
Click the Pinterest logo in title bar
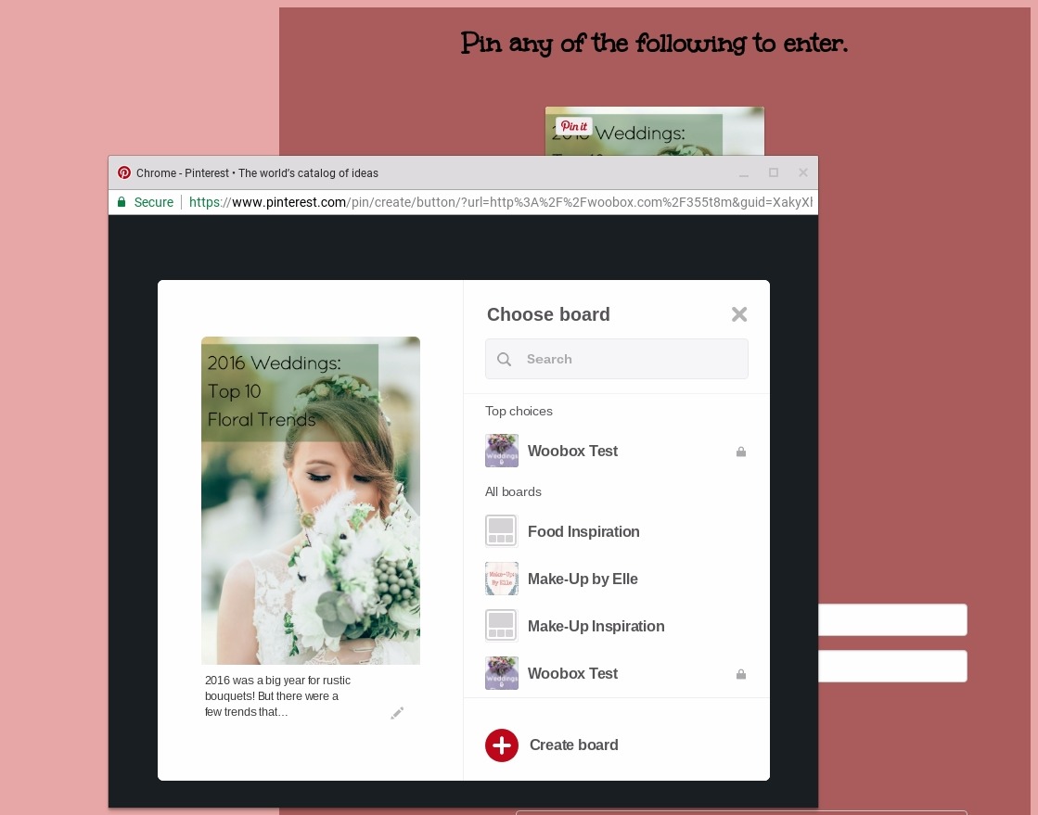(123, 172)
